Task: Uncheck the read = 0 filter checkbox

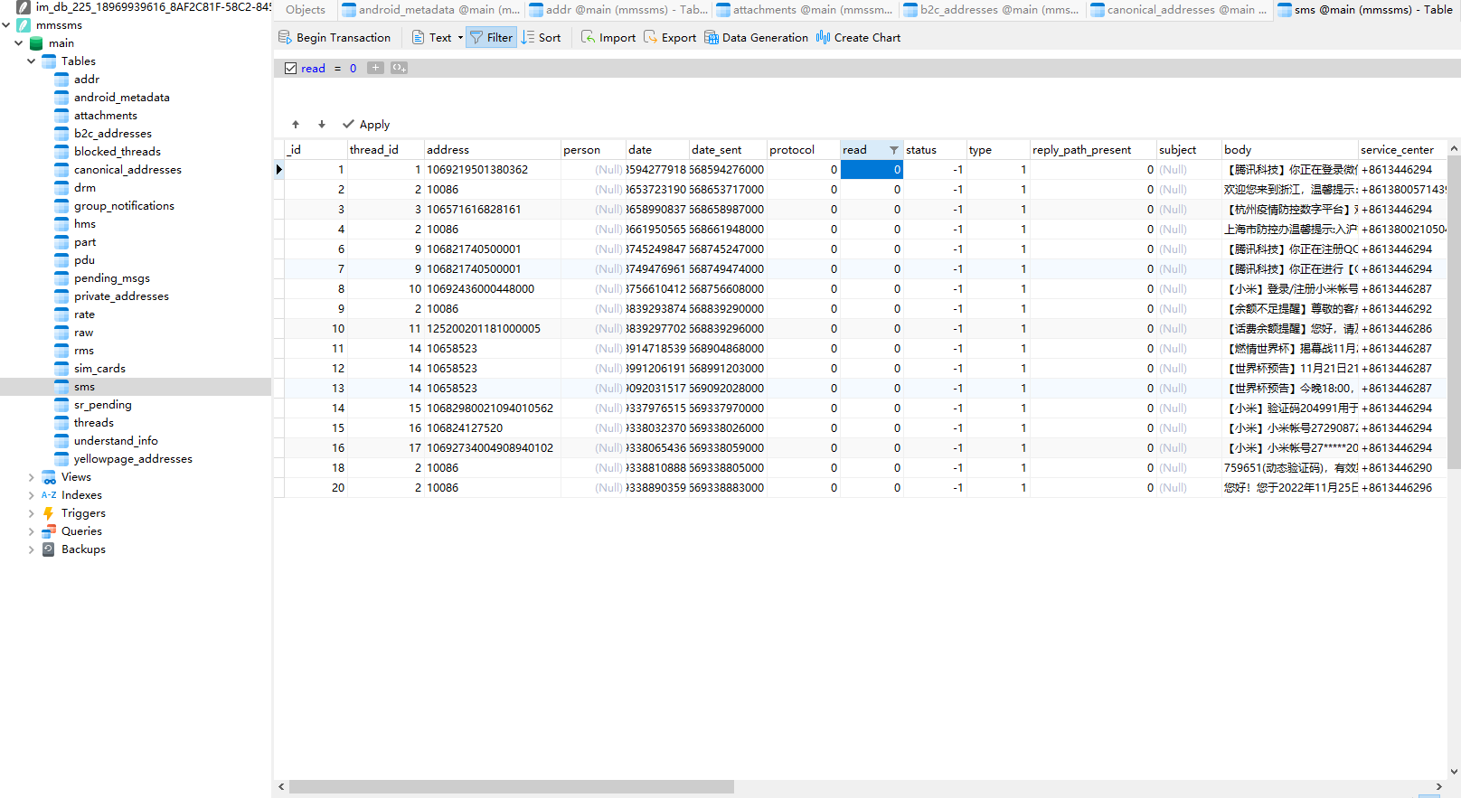Action: click(290, 69)
